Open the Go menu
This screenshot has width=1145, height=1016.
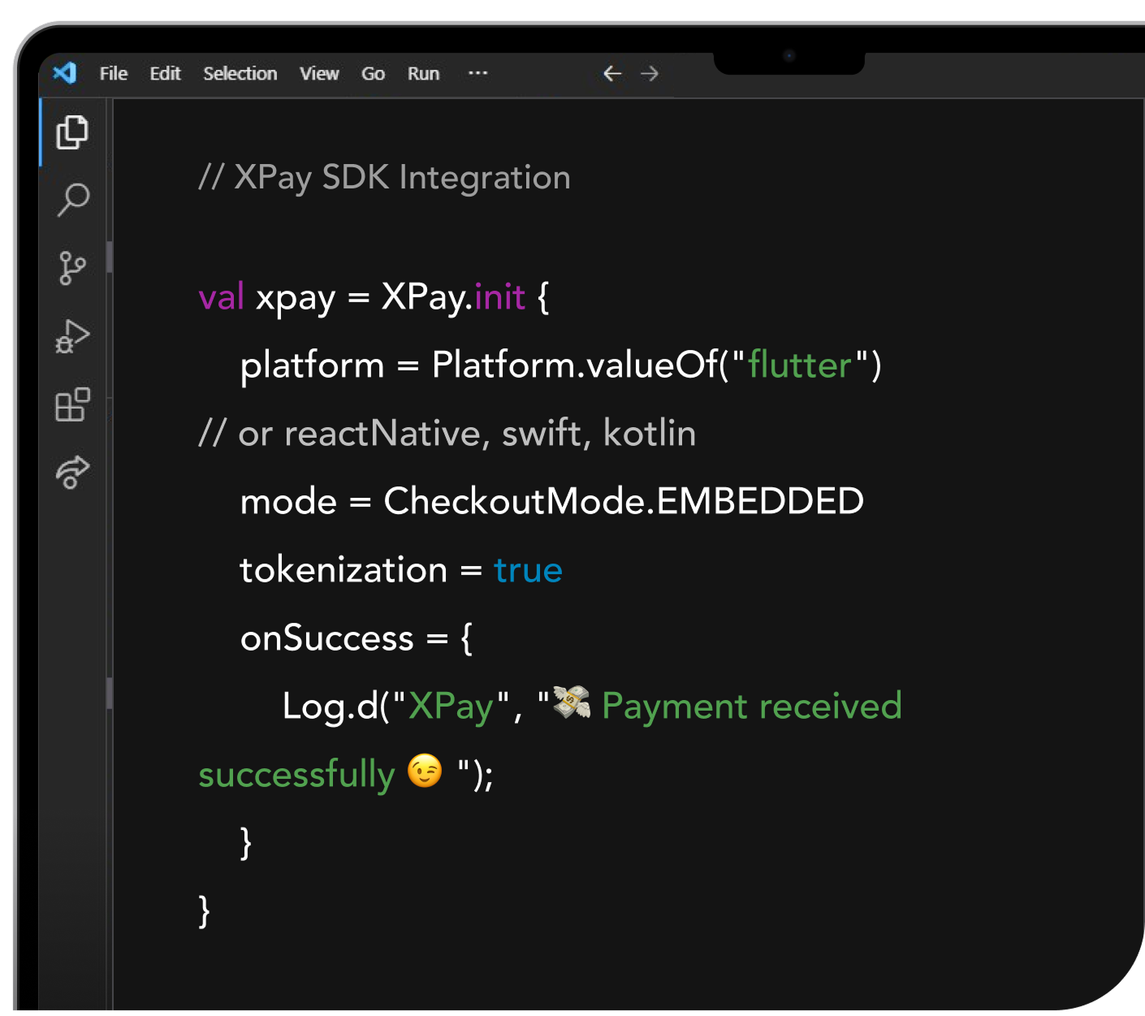[373, 74]
